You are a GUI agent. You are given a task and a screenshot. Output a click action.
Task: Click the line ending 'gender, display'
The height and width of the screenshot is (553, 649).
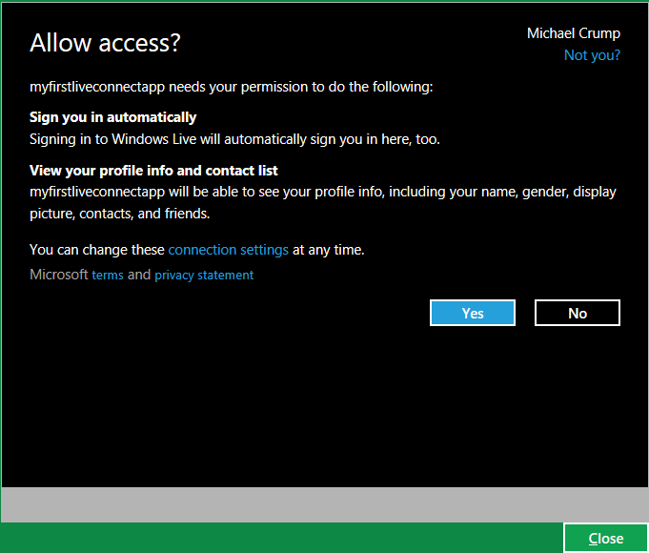point(323,193)
